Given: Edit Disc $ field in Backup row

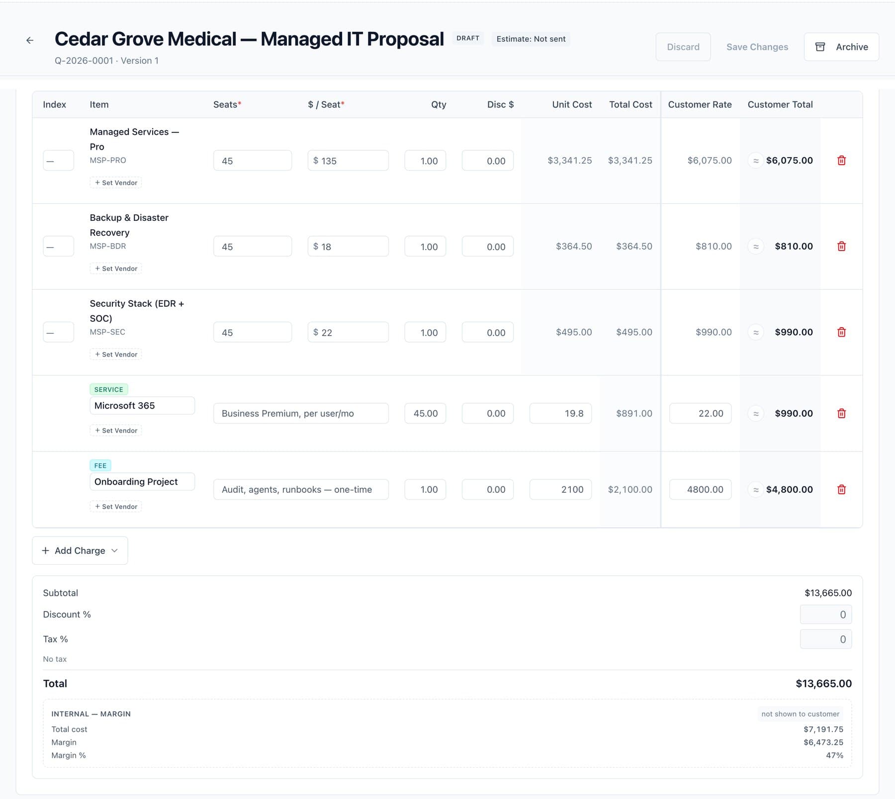Looking at the screenshot, I should pyautogui.click(x=487, y=247).
